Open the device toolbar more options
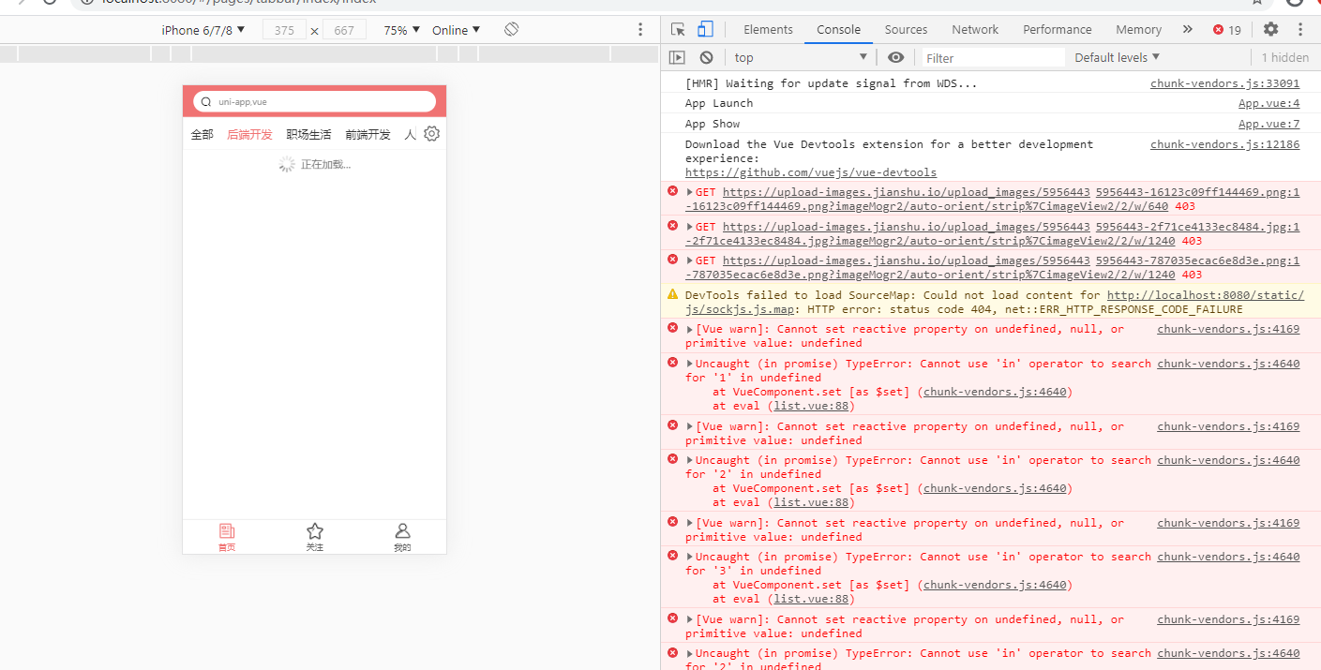Screen dimensions: 1321x670 [640, 30]
